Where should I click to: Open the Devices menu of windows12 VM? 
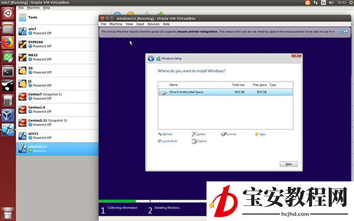153,24
